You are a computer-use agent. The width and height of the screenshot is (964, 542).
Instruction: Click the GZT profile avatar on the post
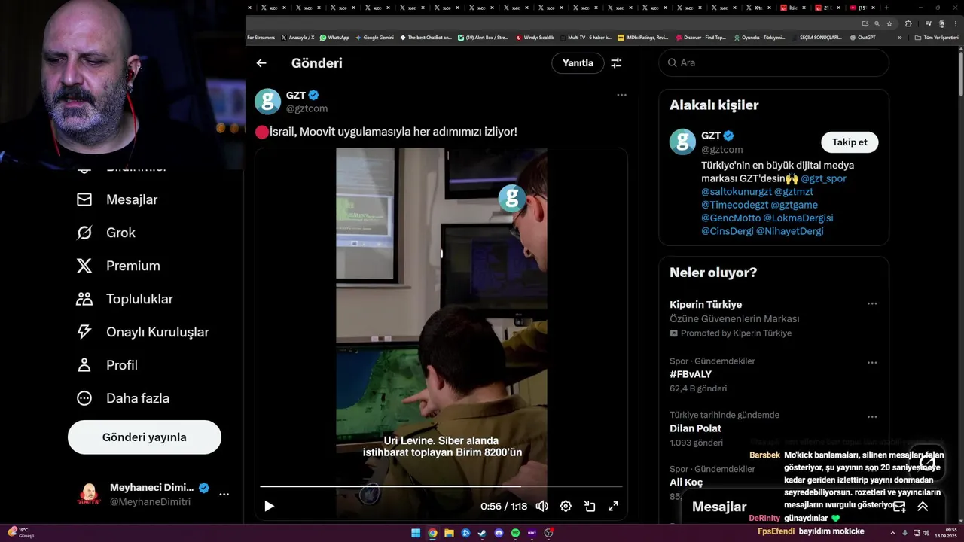[267, 102]
